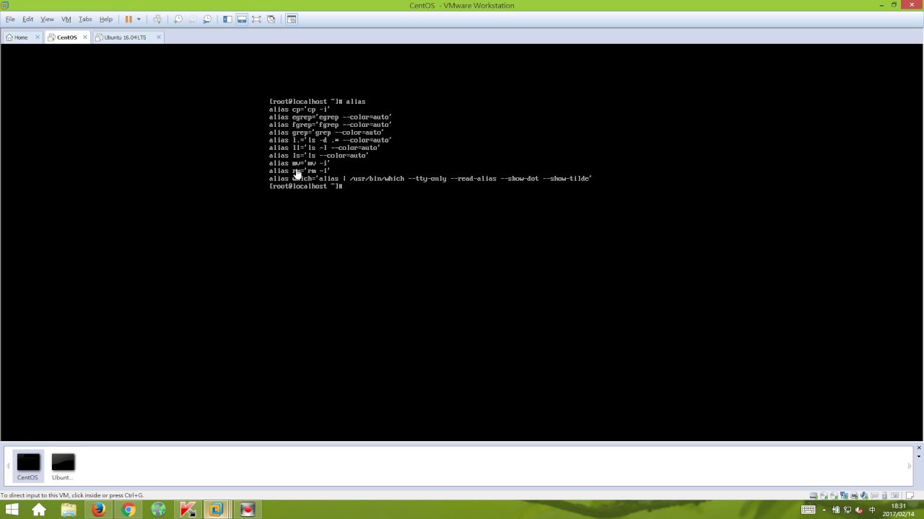This screenshot has width=924, height=519.
Task: Switch to Unity mode icon
Action: click(x=271, y=19)
